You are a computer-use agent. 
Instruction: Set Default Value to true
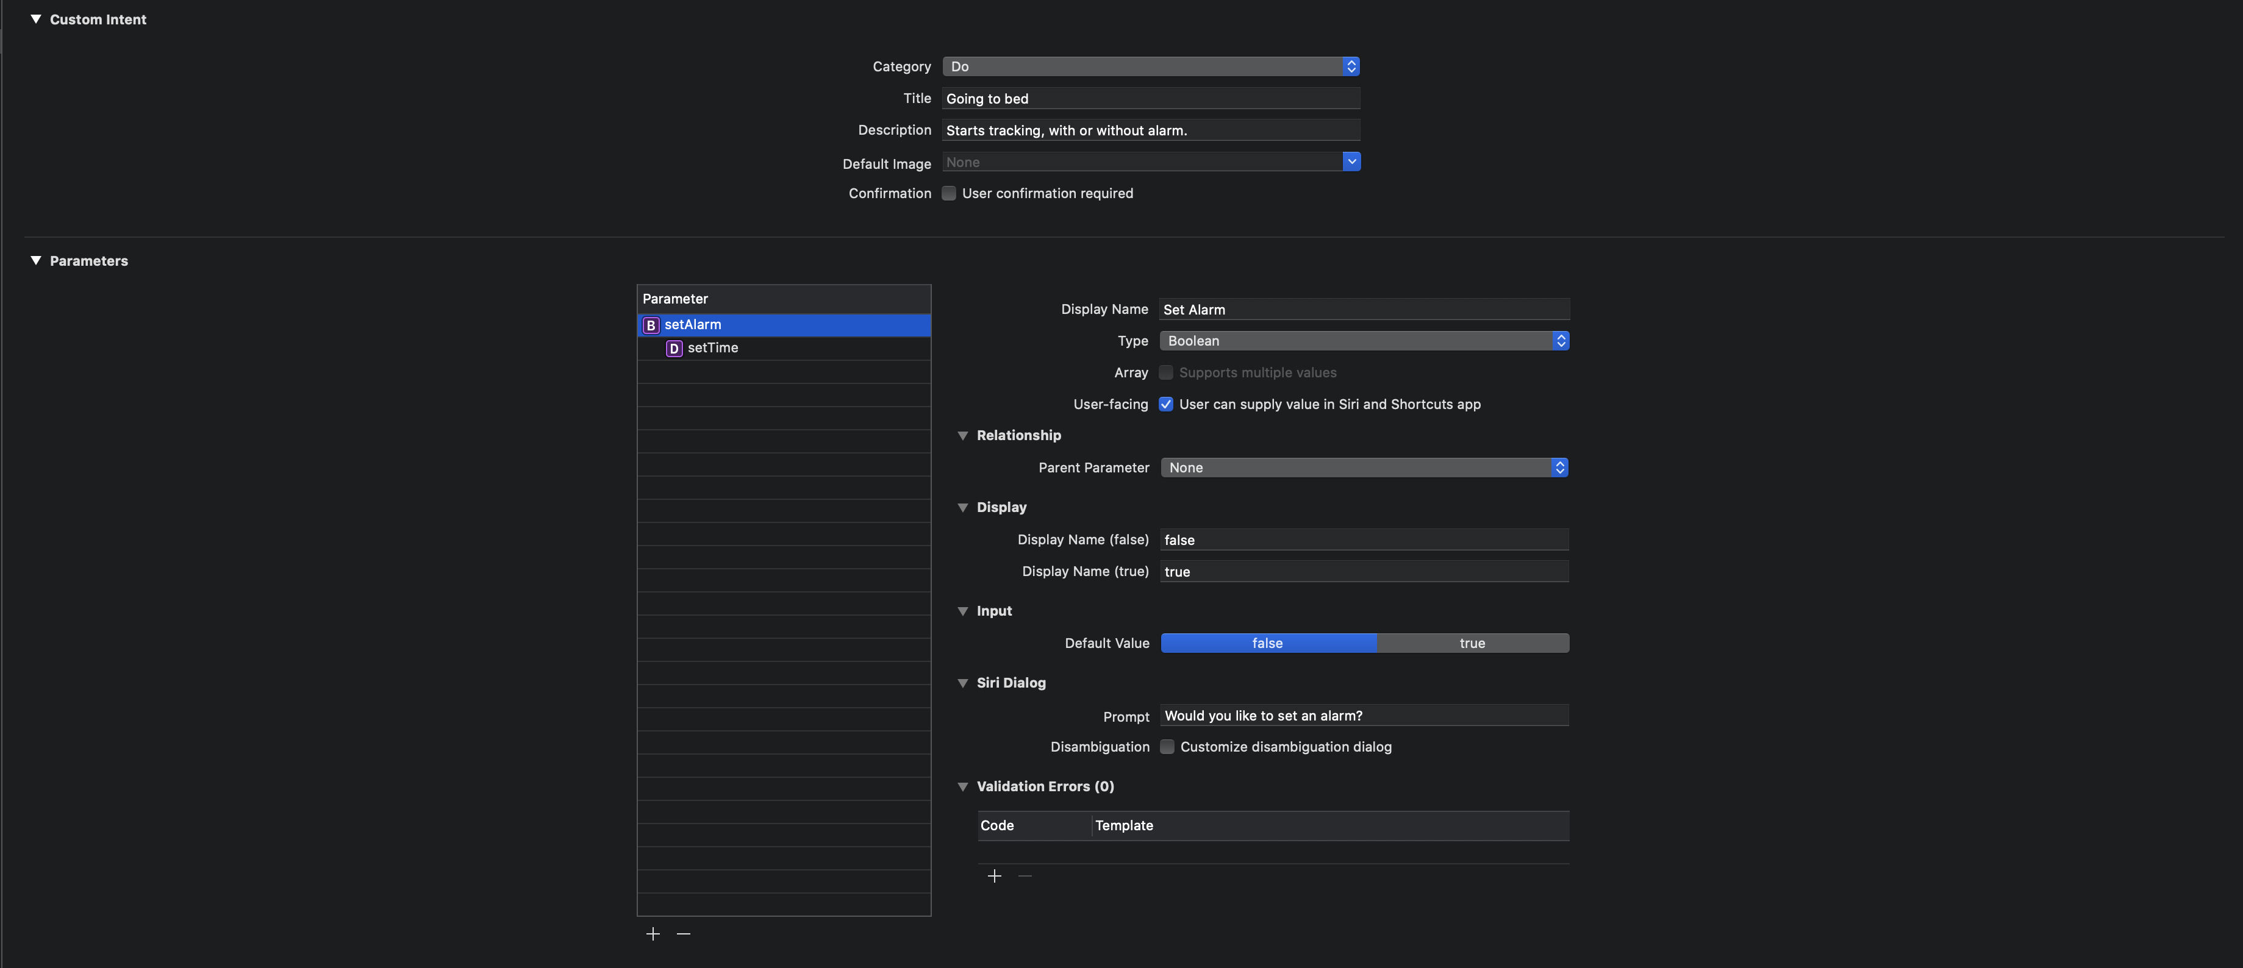(x=1472, y=643)
